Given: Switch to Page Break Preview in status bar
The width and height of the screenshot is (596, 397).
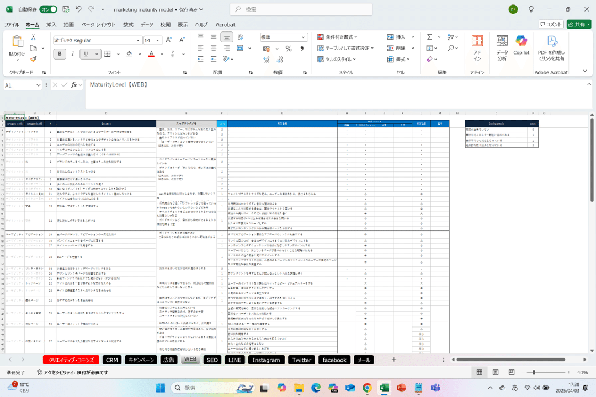Looking at the screenshot, I should (511, 372).
